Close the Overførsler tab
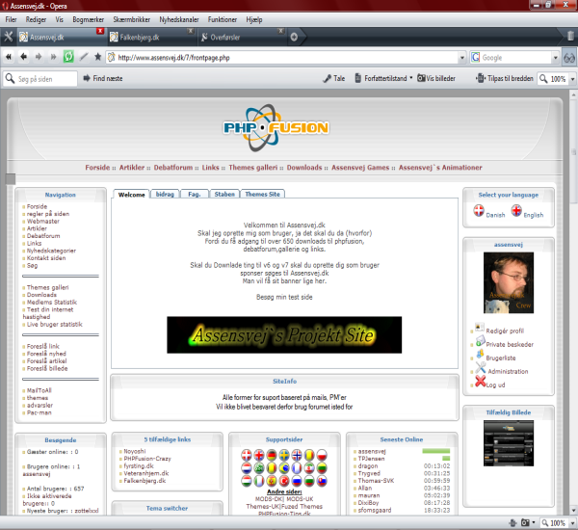This screenshot has height=530, width=578. pos(281,31)
